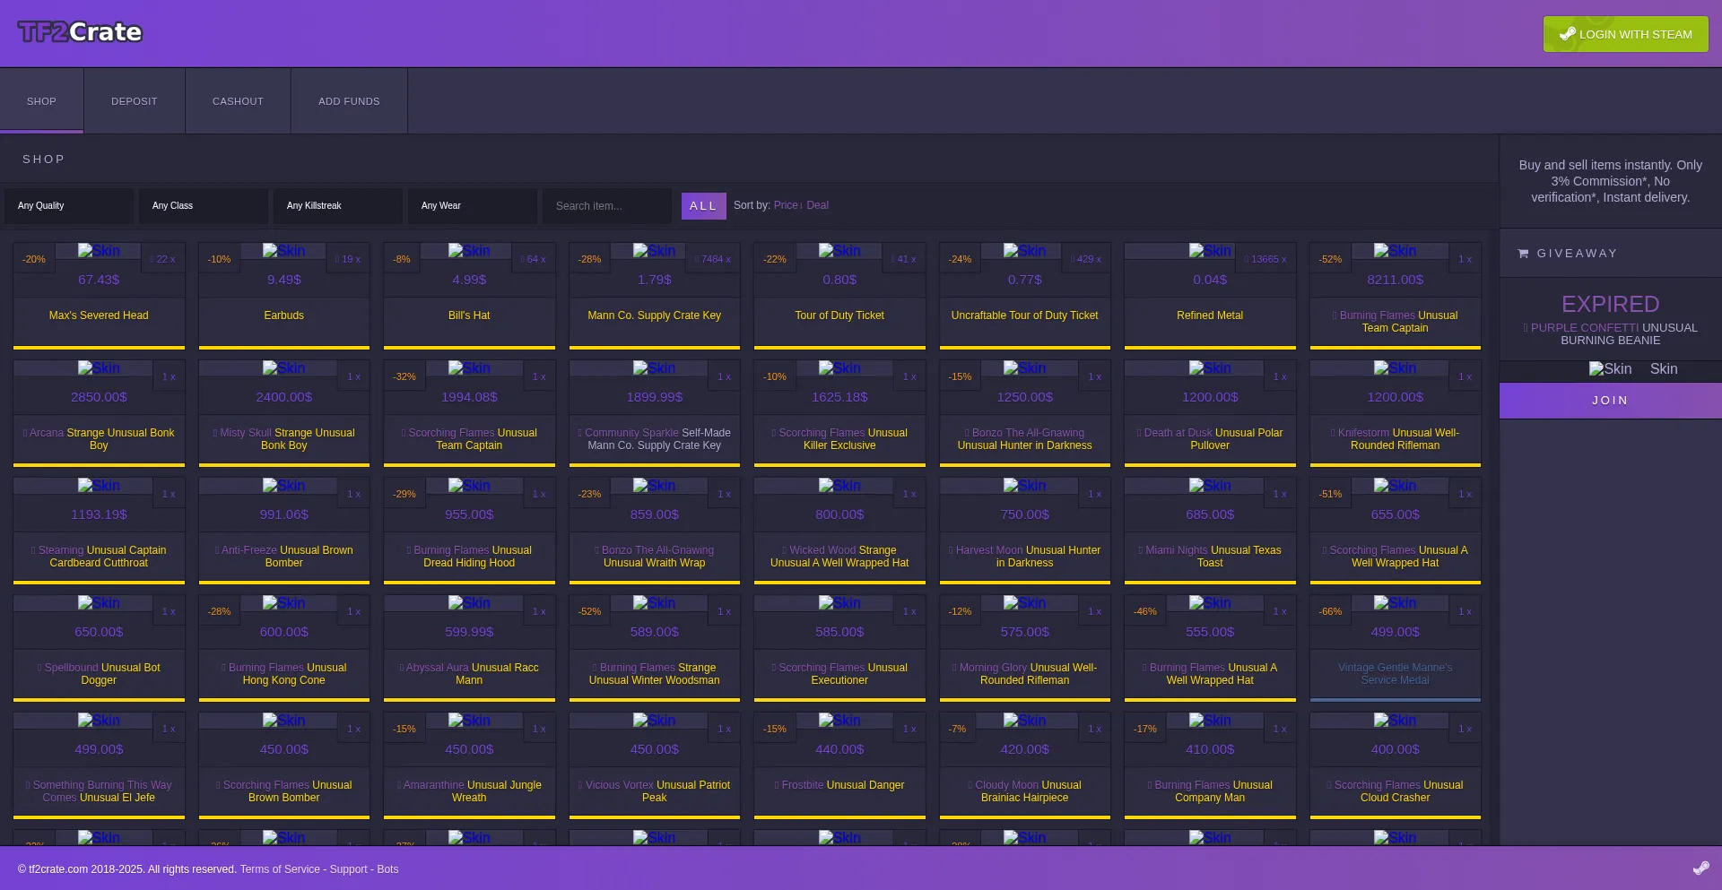Click the Bill's Hat skin icon

tap(469, 251)
